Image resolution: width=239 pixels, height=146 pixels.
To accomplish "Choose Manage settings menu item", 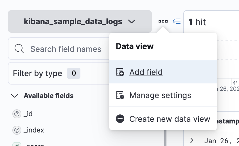I will (x=160, y=95).
